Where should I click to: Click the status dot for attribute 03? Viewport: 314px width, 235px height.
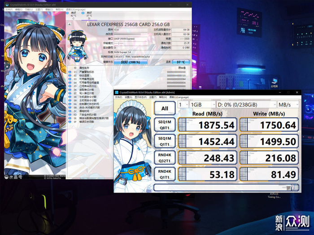pos(70,79)
